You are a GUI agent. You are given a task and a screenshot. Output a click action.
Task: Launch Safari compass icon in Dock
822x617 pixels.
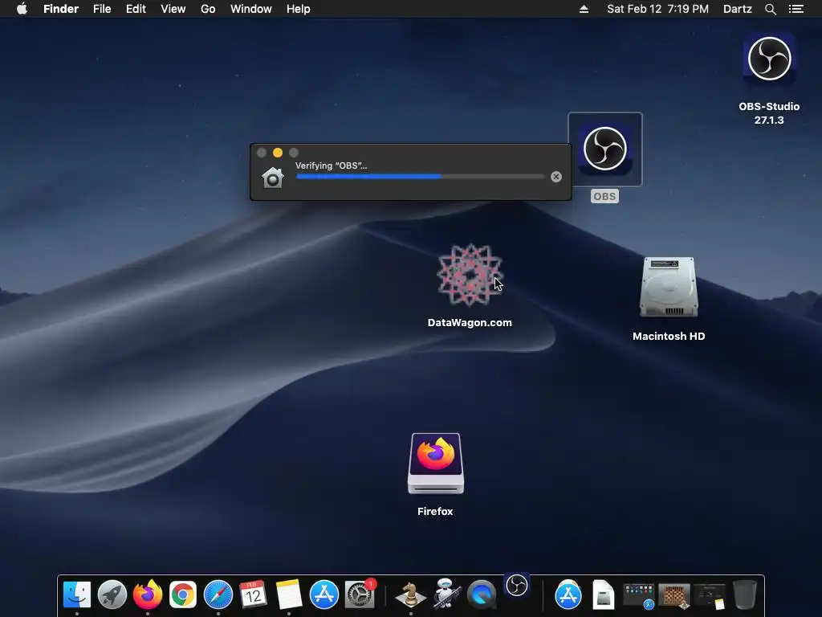point(218,595)
